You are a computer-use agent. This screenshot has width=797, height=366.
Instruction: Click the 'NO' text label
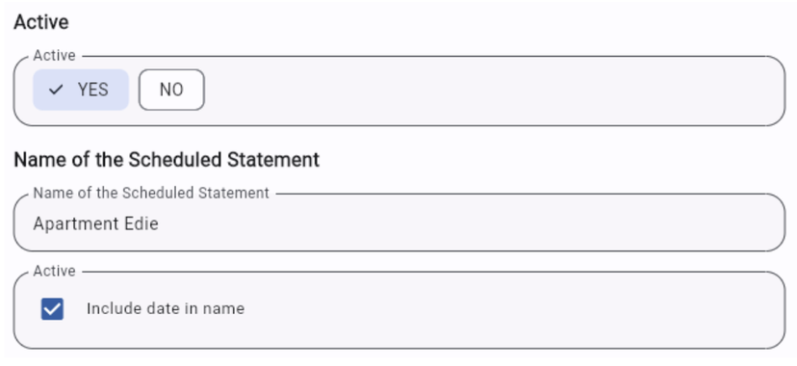pyautogui.click(x=171, y=90)
